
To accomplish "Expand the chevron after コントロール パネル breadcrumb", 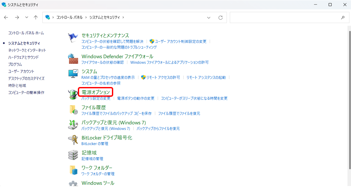I will coord(86,17).
